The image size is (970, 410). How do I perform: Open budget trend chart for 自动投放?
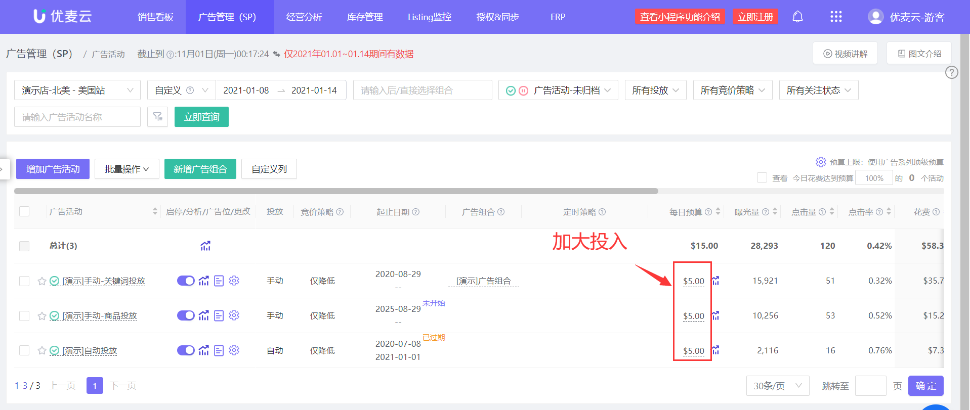tap(715, 350)
